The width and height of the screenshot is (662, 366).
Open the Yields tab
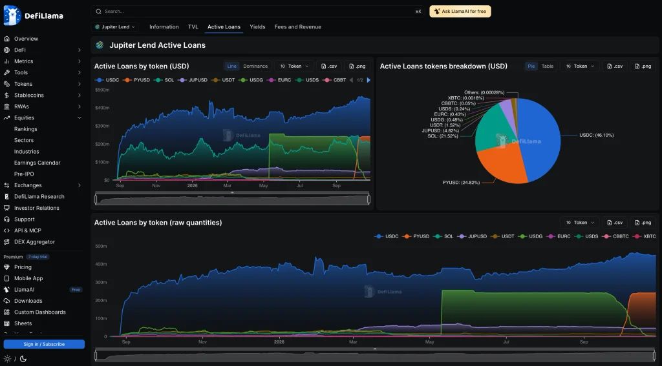click(257, 27)
